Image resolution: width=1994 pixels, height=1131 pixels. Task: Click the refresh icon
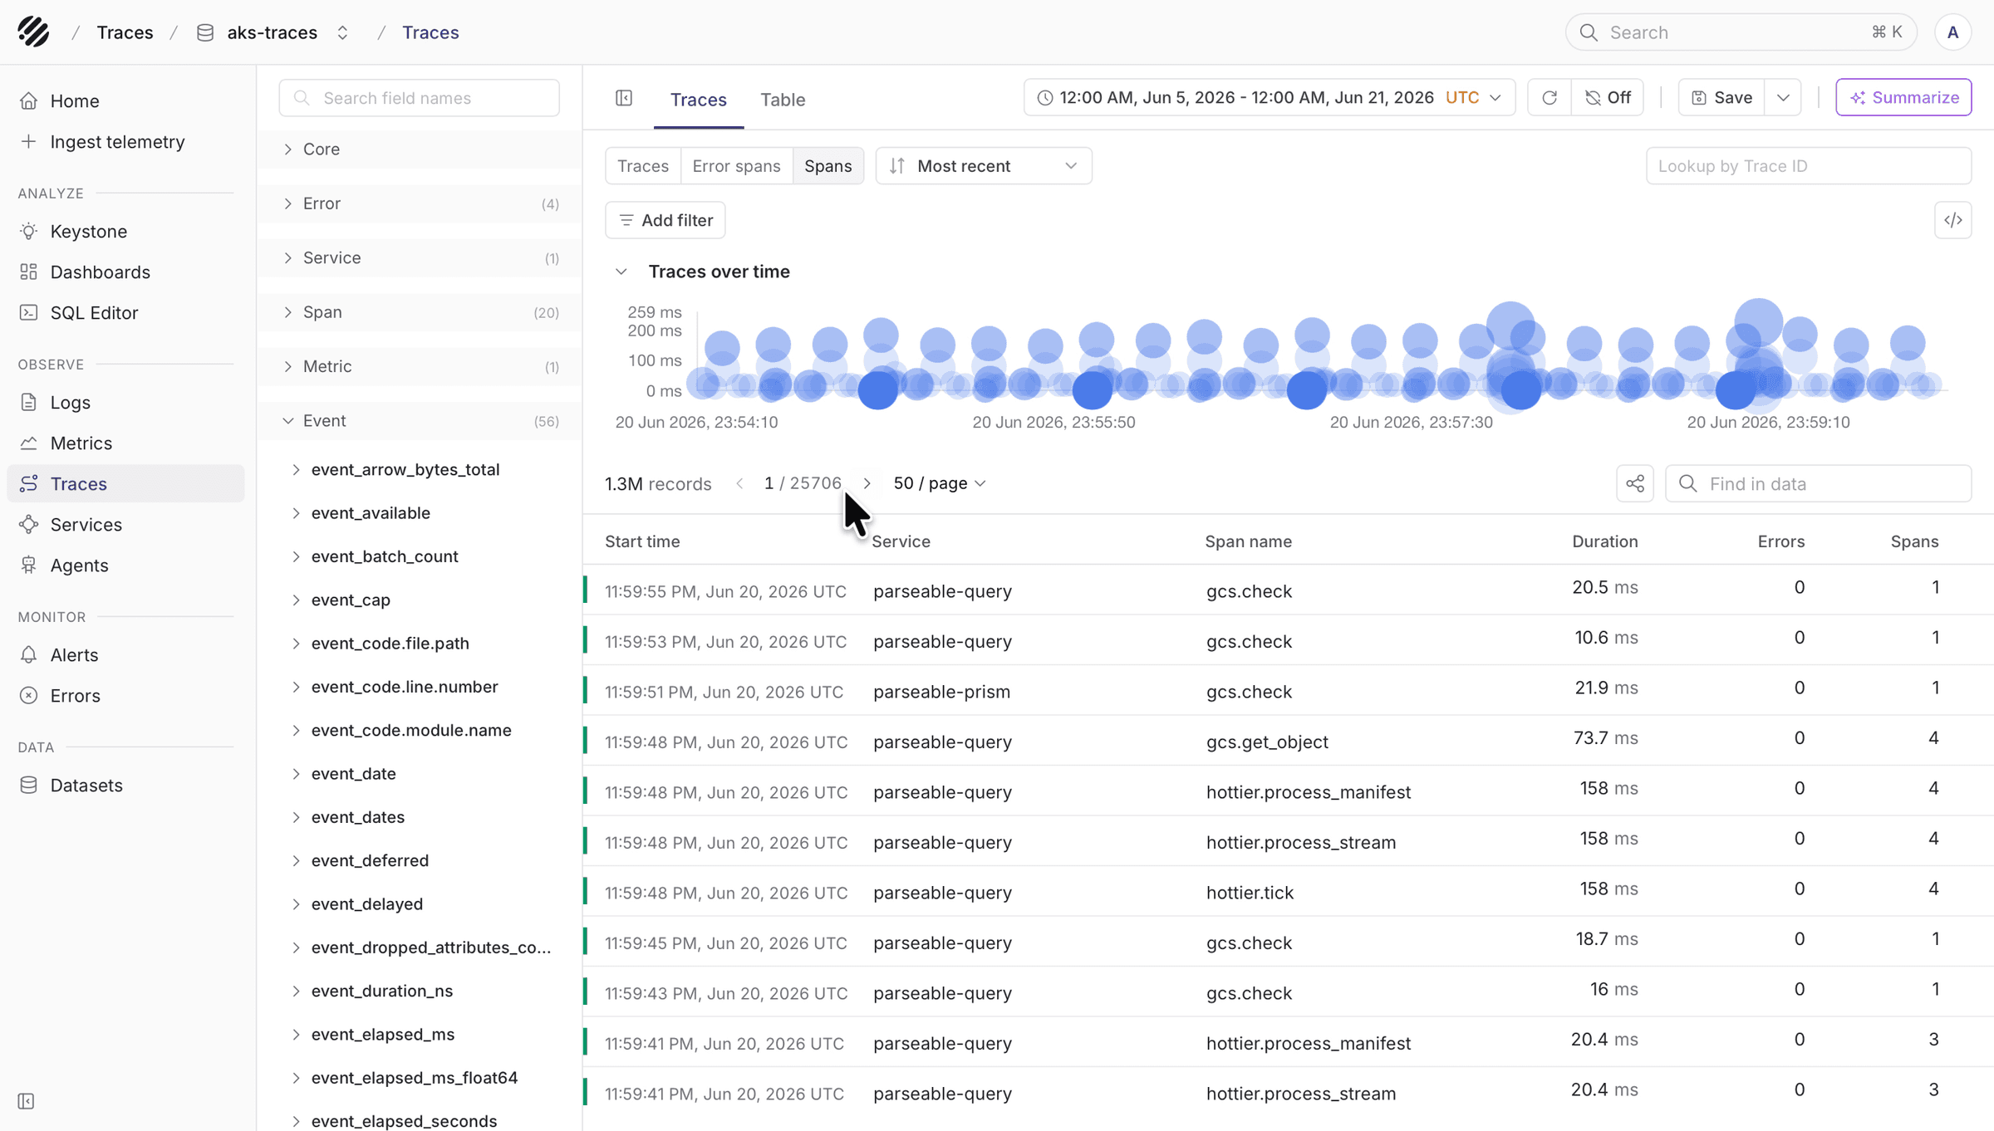(x=1550, y=97)
